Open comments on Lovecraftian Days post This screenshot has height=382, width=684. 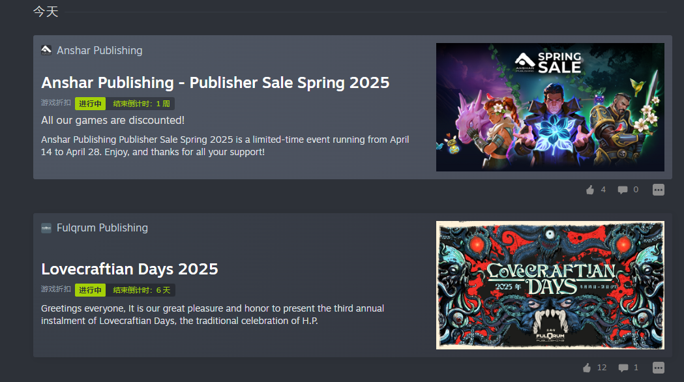click(623, 368)
